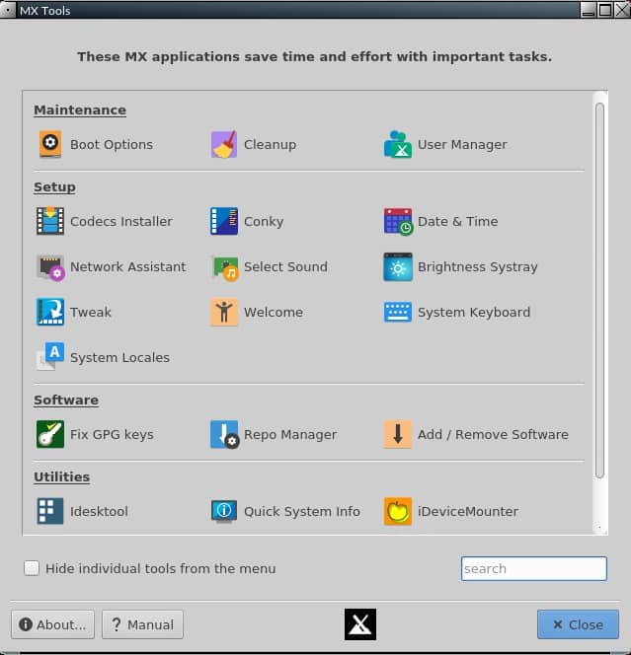Click the "Boot Options" label

(112, 145)
